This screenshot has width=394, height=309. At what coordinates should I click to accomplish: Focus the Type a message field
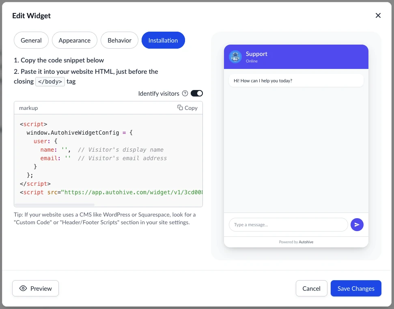pos(288,225)
